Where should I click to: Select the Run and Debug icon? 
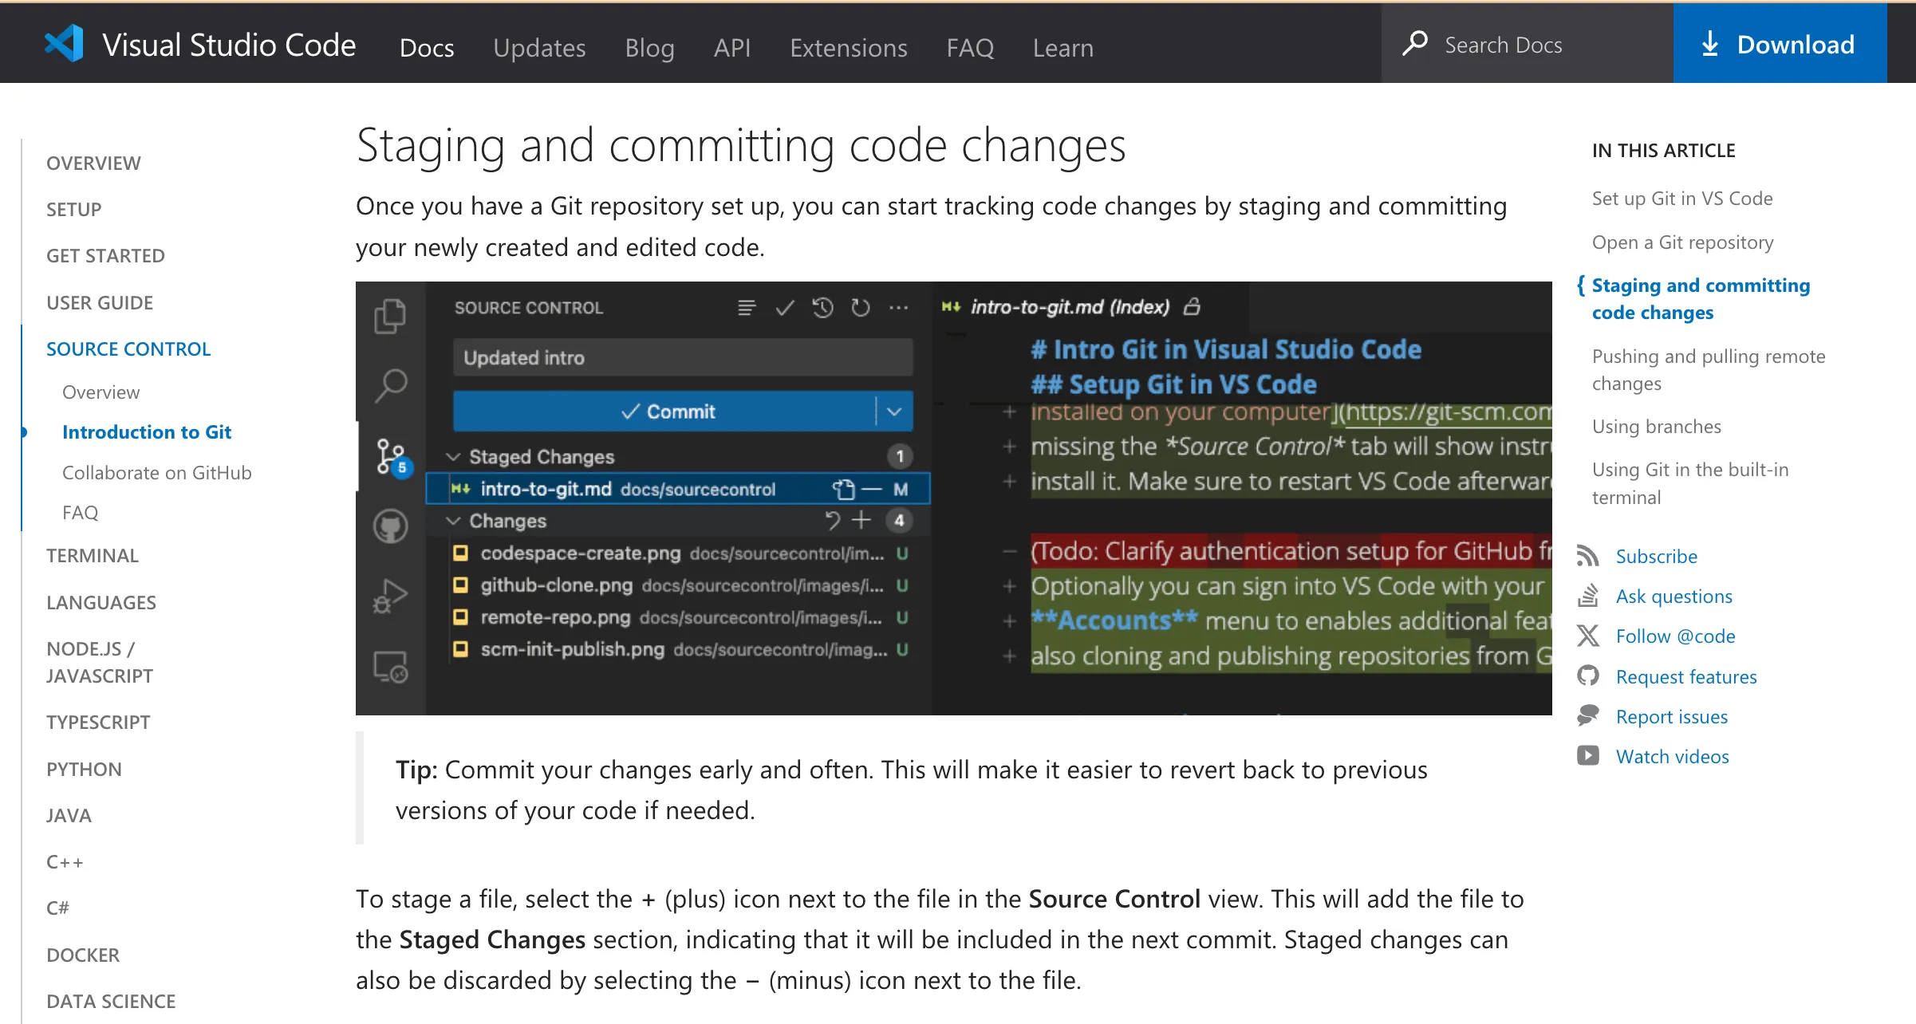tap(391, 594)
